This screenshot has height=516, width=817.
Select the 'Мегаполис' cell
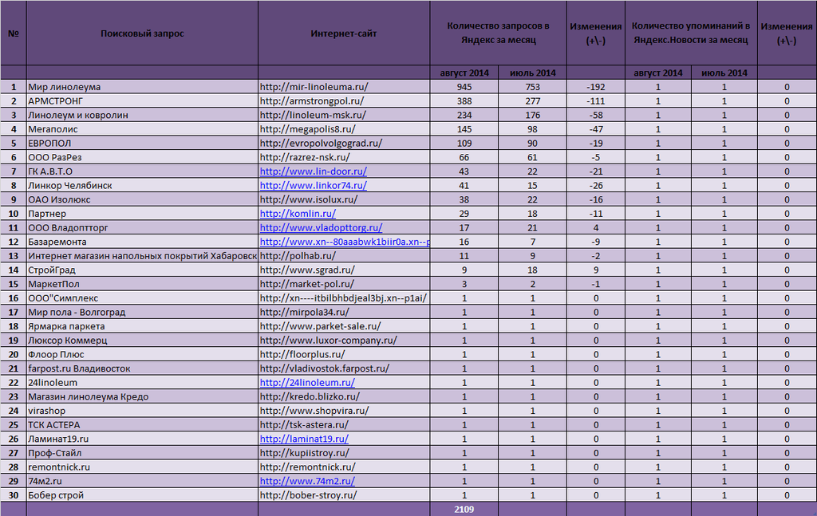[x=142, y=129]
